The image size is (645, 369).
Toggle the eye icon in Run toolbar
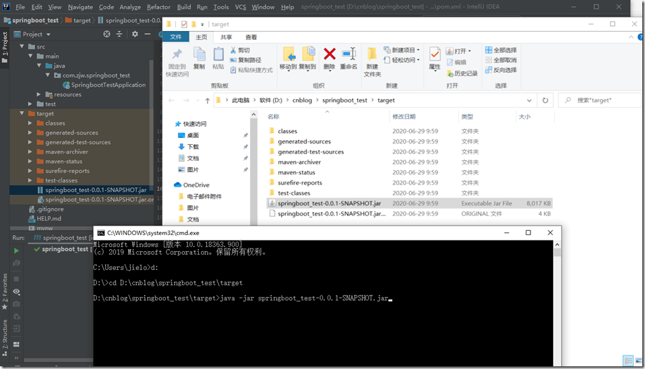click(x=16, y=292)
